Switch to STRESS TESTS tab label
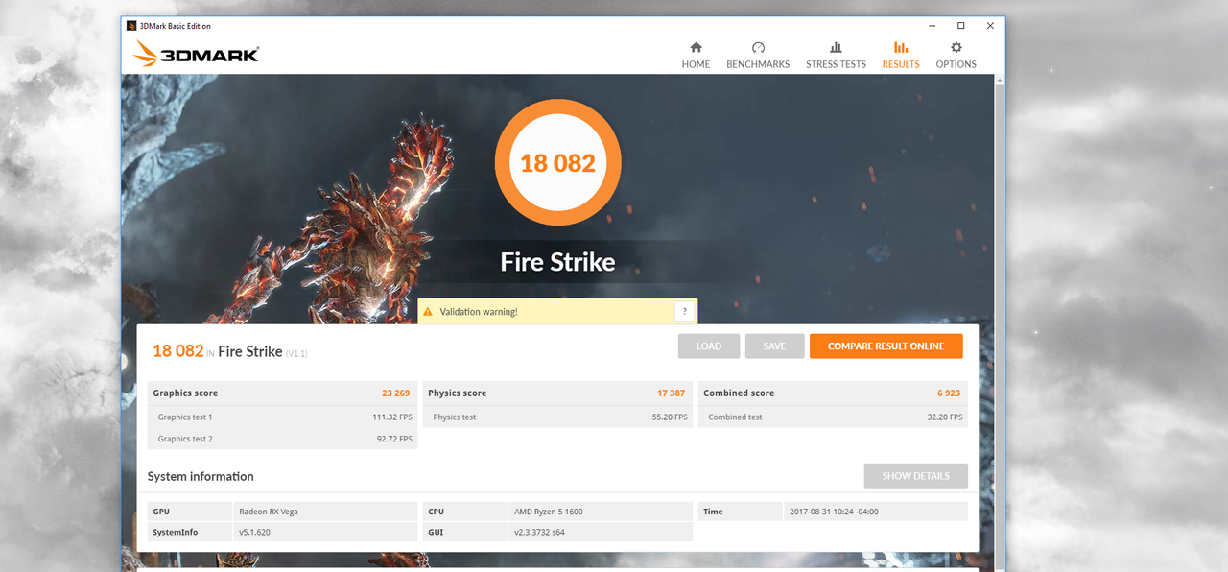 click(836, 64)
